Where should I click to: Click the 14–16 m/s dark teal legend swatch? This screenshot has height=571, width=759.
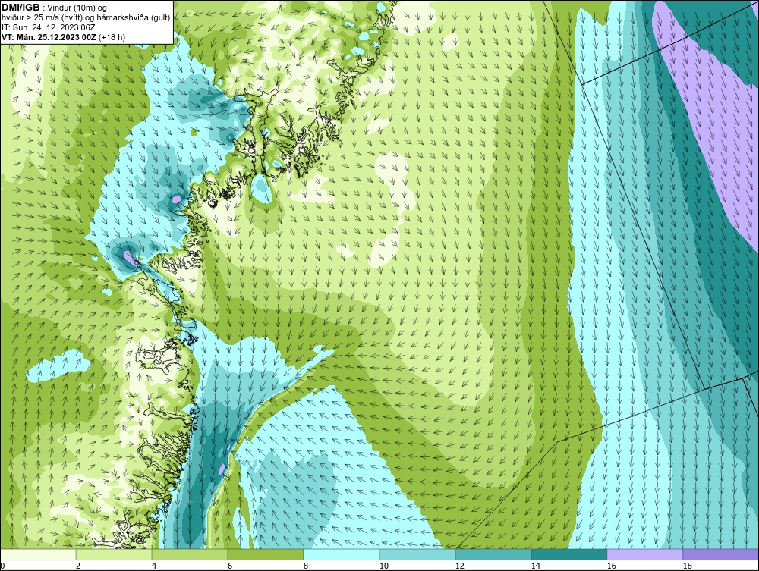pyautogui.click(x=568, y=554)
